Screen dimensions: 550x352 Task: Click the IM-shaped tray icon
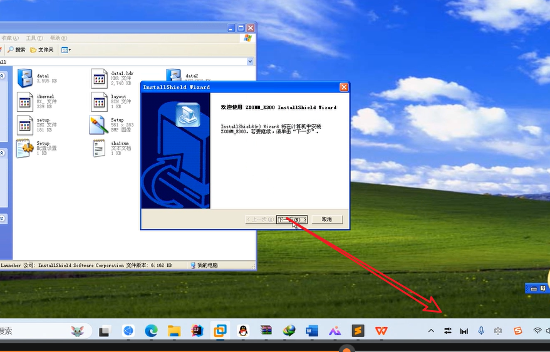(464, 331)
